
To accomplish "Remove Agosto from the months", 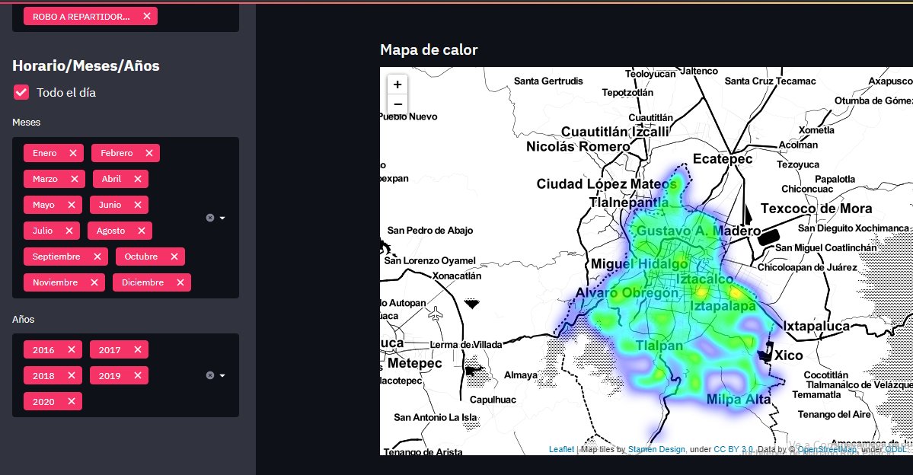I will pos(142,231).
